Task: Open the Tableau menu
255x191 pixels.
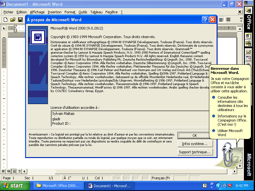Action: click(x=96, y=12)
